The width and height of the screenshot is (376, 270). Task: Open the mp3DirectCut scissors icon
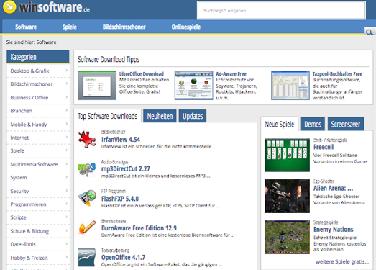pos(87,169)
